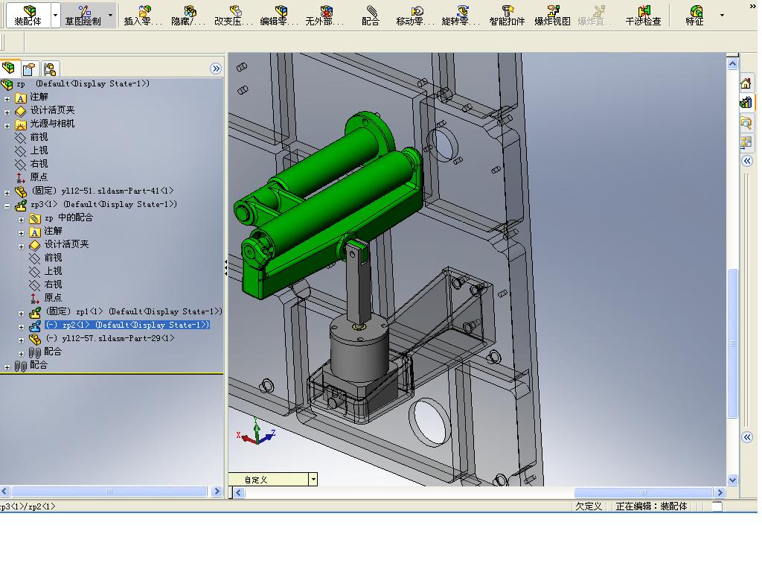Click 改变压缩状态 icon

(x=234, y=15)
